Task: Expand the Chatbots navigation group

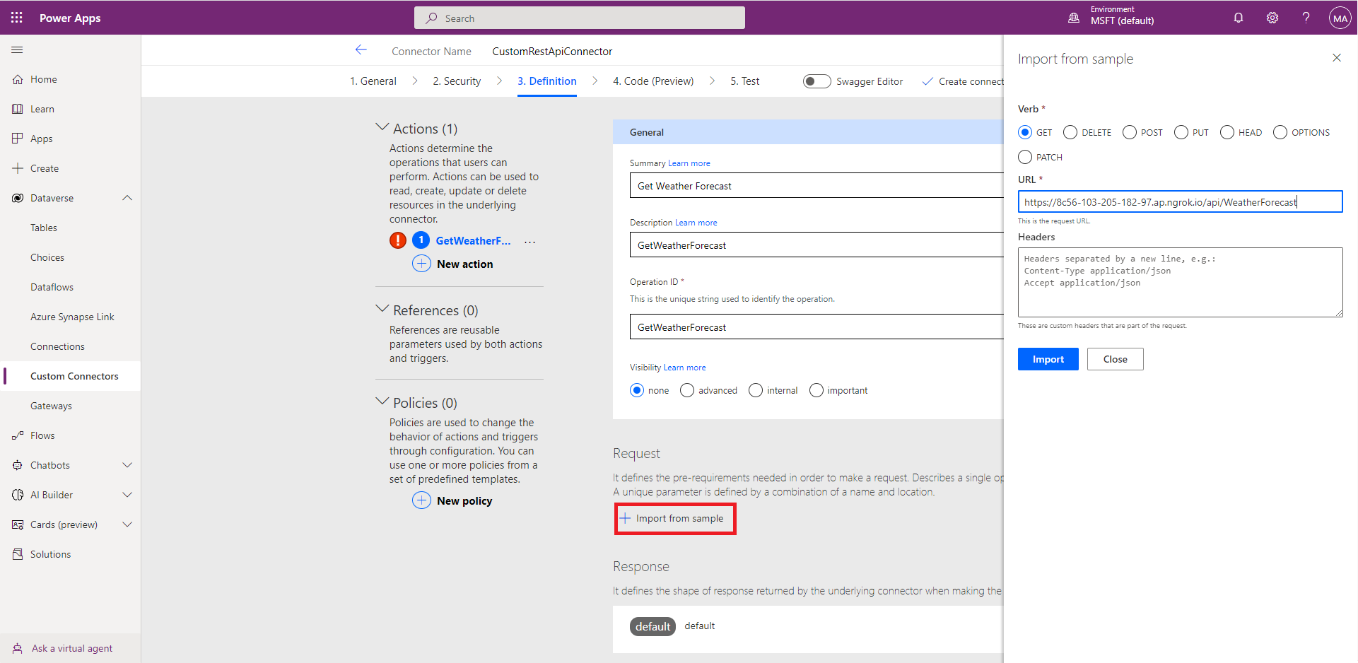Action: 127,465
